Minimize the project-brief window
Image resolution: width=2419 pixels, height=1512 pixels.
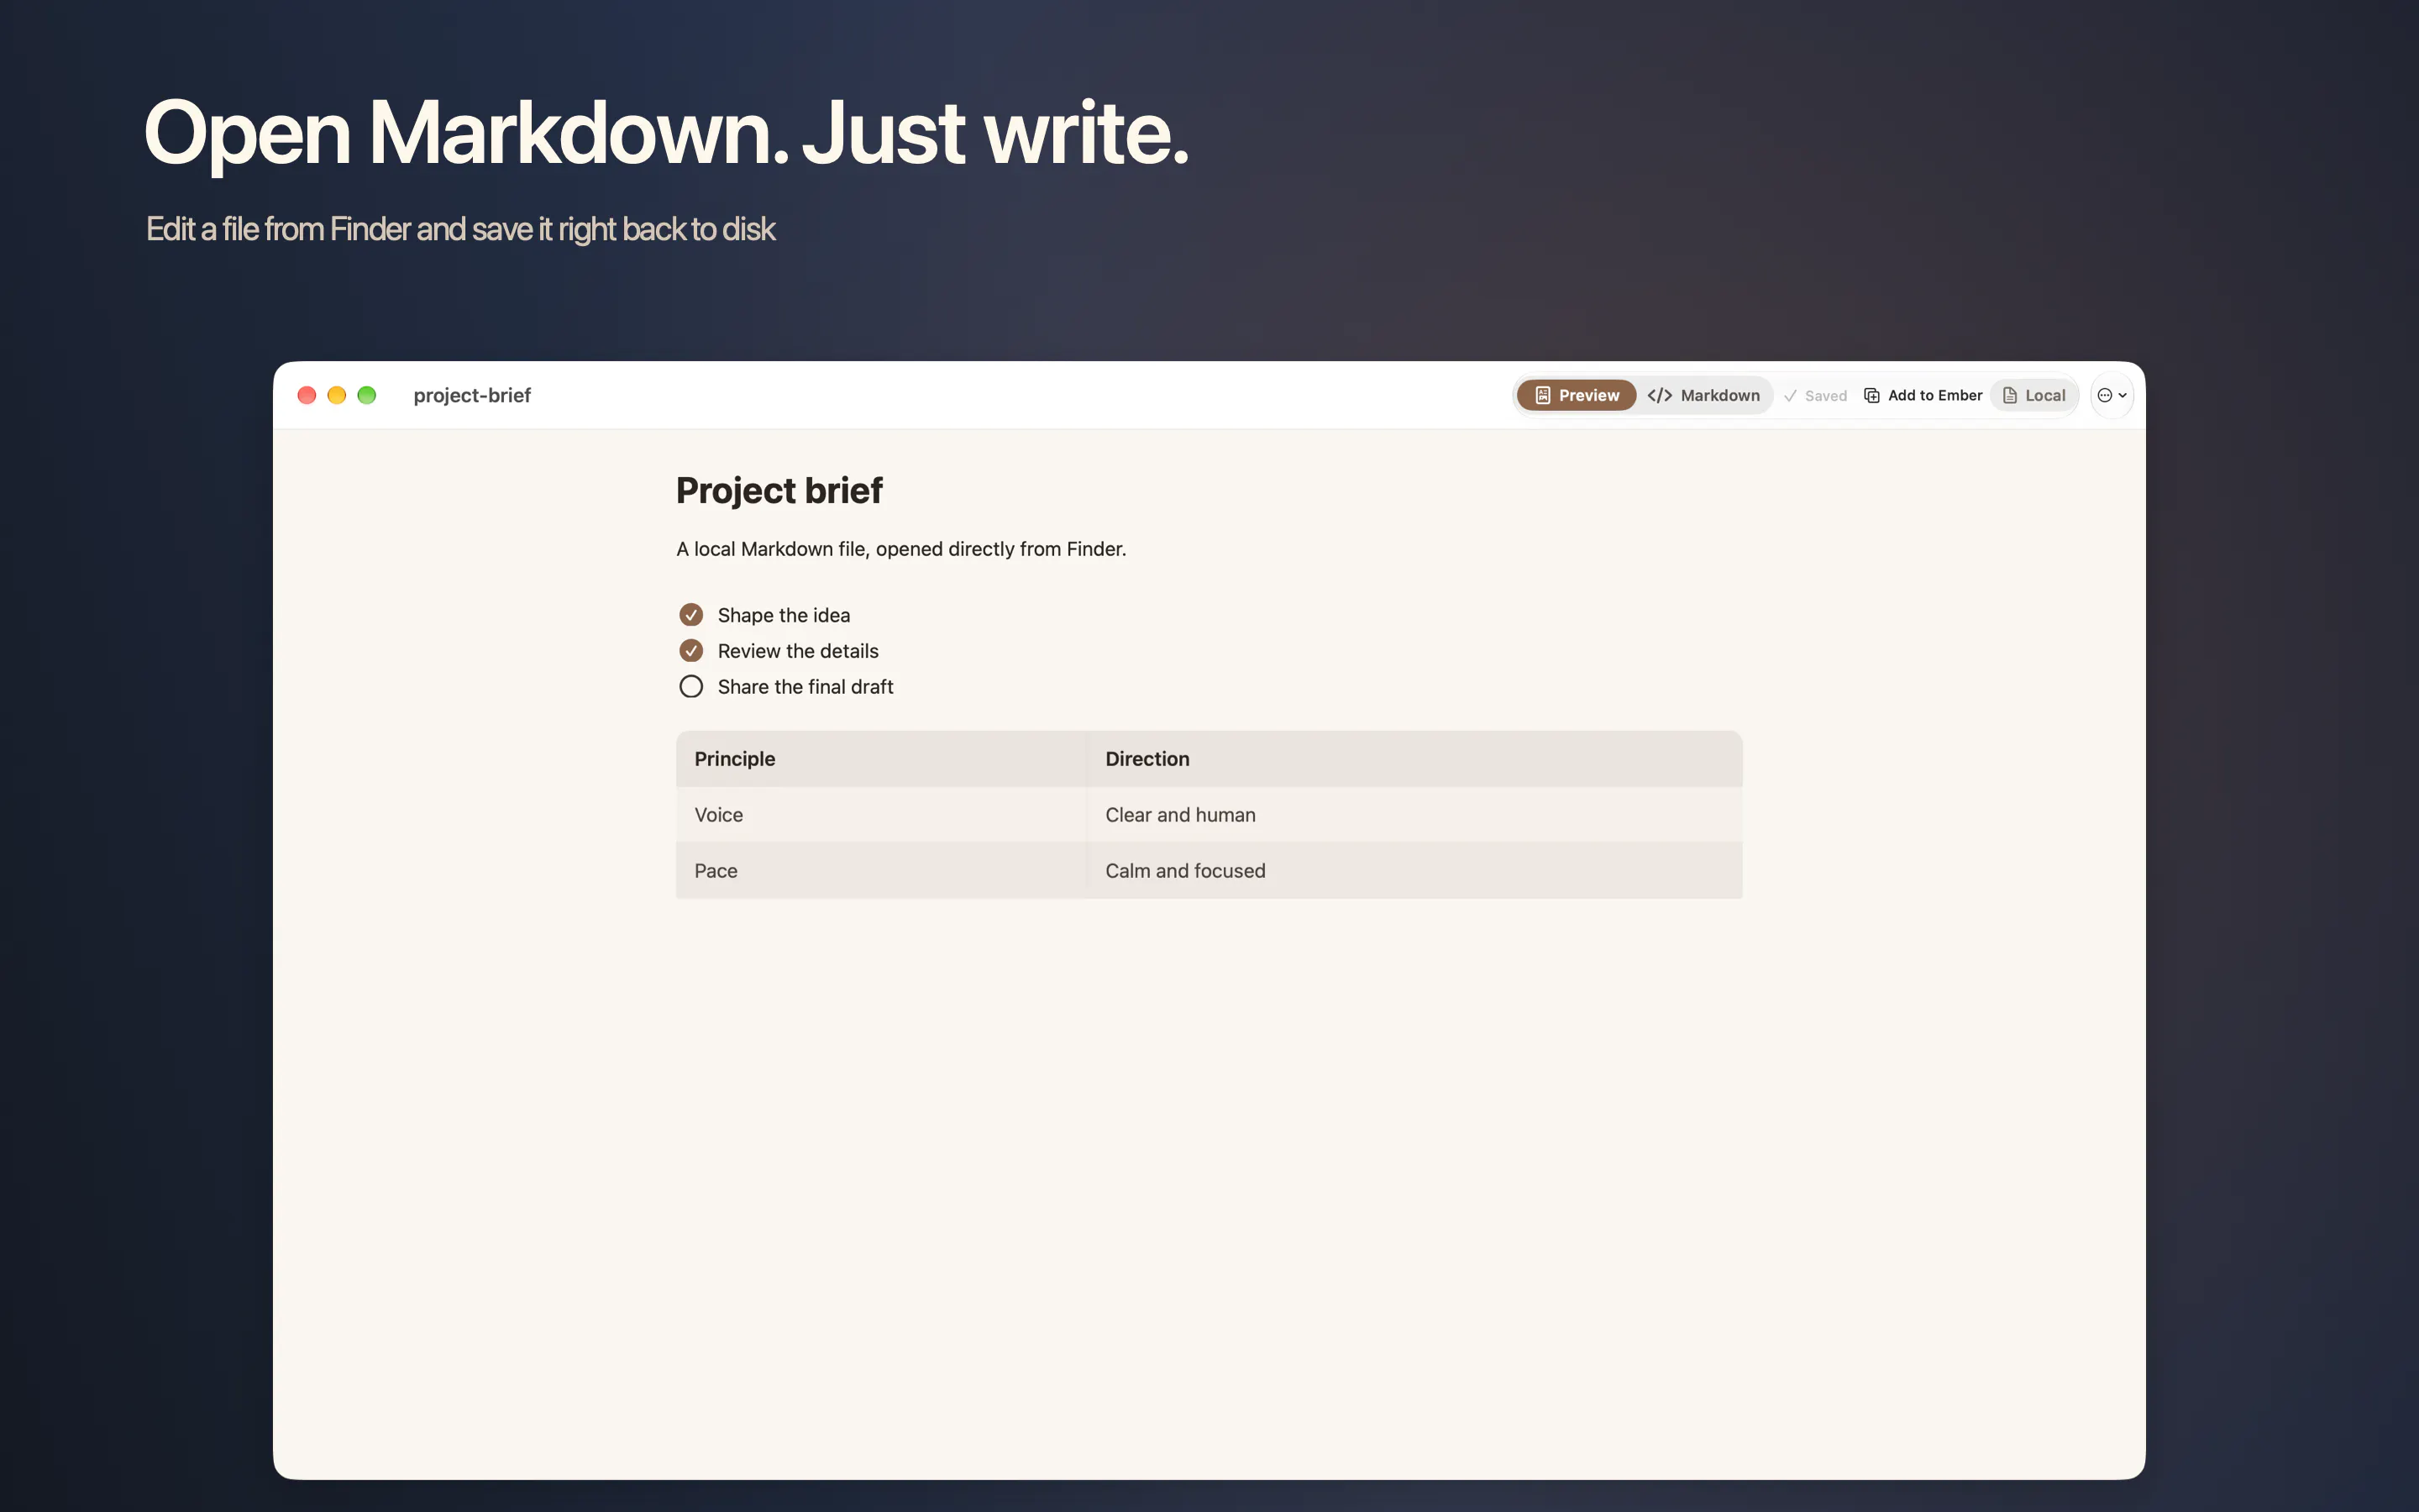click(337, 395)
